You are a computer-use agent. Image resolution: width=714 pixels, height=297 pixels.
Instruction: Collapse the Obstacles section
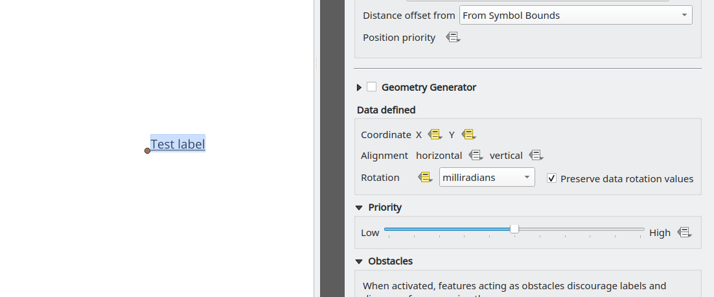(x=359, y=261)
